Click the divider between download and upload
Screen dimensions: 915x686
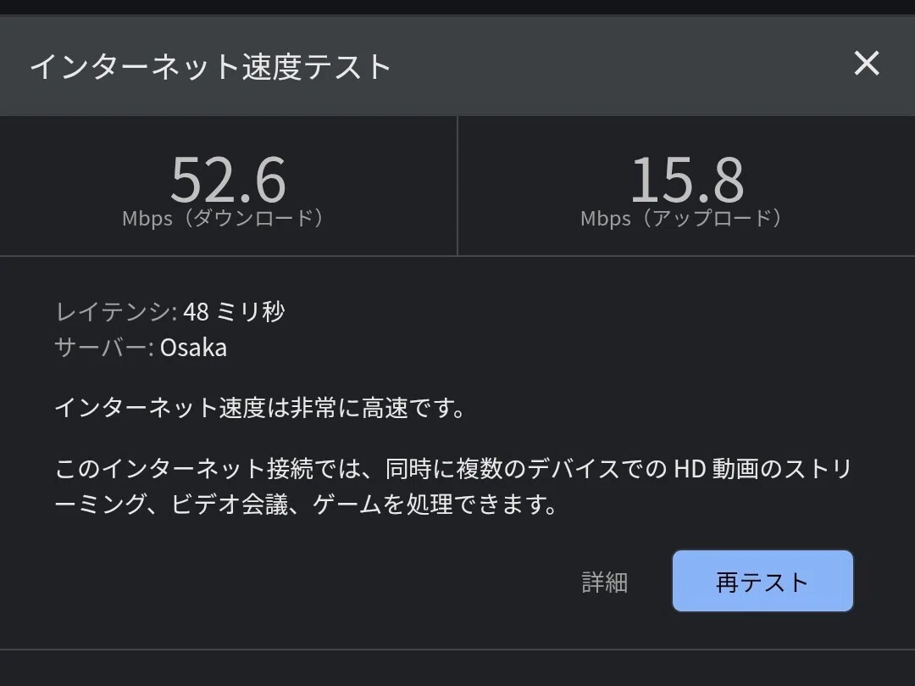457,186
